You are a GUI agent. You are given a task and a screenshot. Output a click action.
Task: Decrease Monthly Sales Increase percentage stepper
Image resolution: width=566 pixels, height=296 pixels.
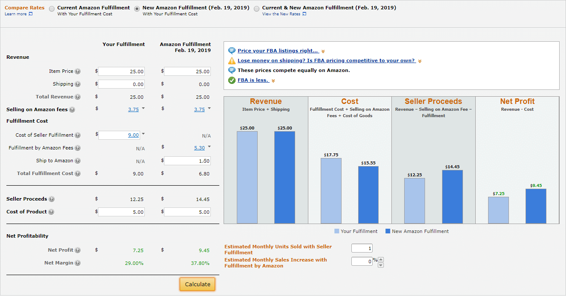point(381,265)
